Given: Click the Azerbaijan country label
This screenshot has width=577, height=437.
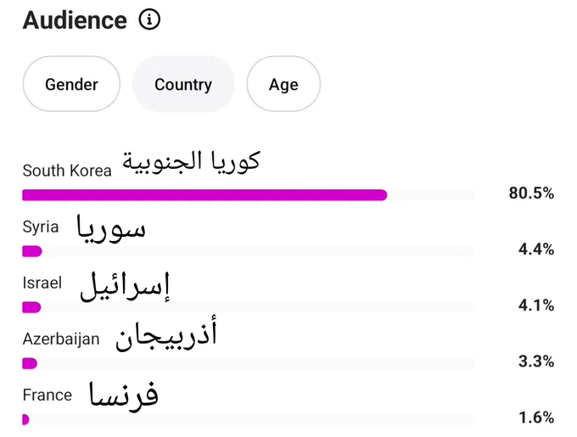Looking at the screenshot, I should [61, 339].
